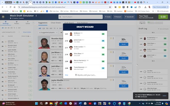
Task: Select the Pick Predictor tab
Action: (82, 23)
